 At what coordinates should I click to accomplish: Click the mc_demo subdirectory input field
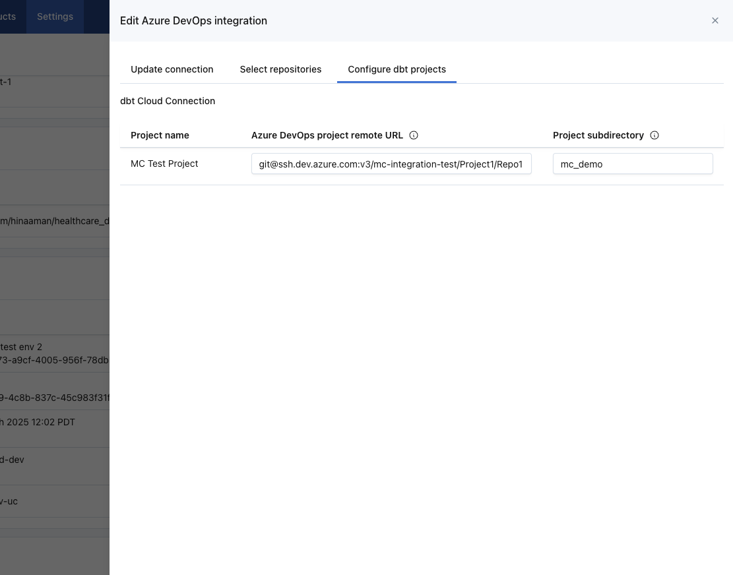click(633, 164)
